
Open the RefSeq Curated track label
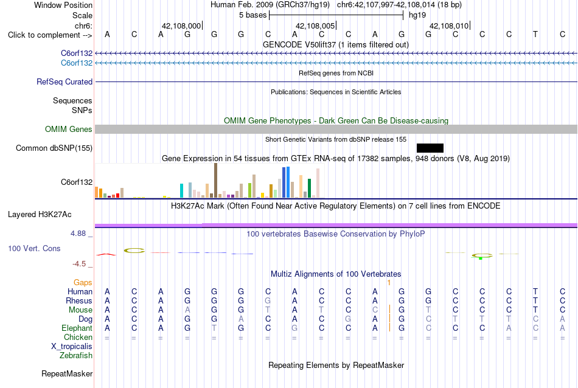[64, 82]
